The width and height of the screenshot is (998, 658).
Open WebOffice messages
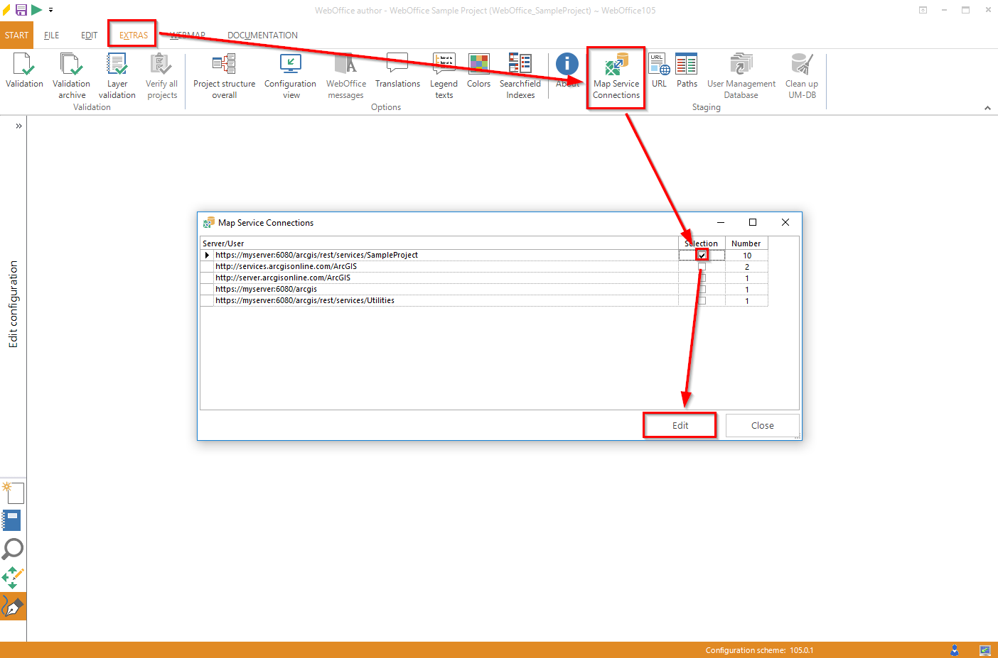tap(346, 76)
